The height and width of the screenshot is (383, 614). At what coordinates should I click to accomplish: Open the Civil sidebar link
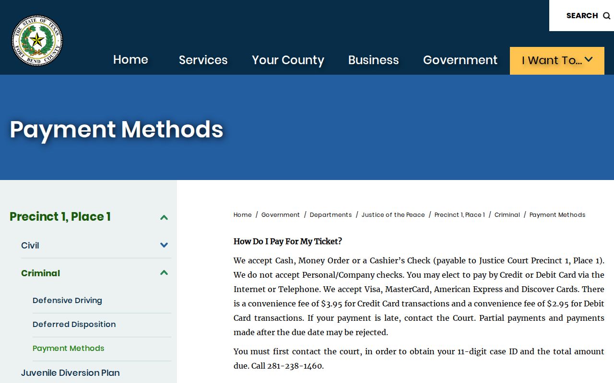click(x=30, y=246)
